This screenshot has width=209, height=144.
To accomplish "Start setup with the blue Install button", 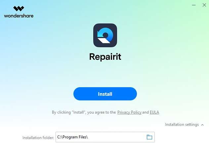I will tap(105, 94).
